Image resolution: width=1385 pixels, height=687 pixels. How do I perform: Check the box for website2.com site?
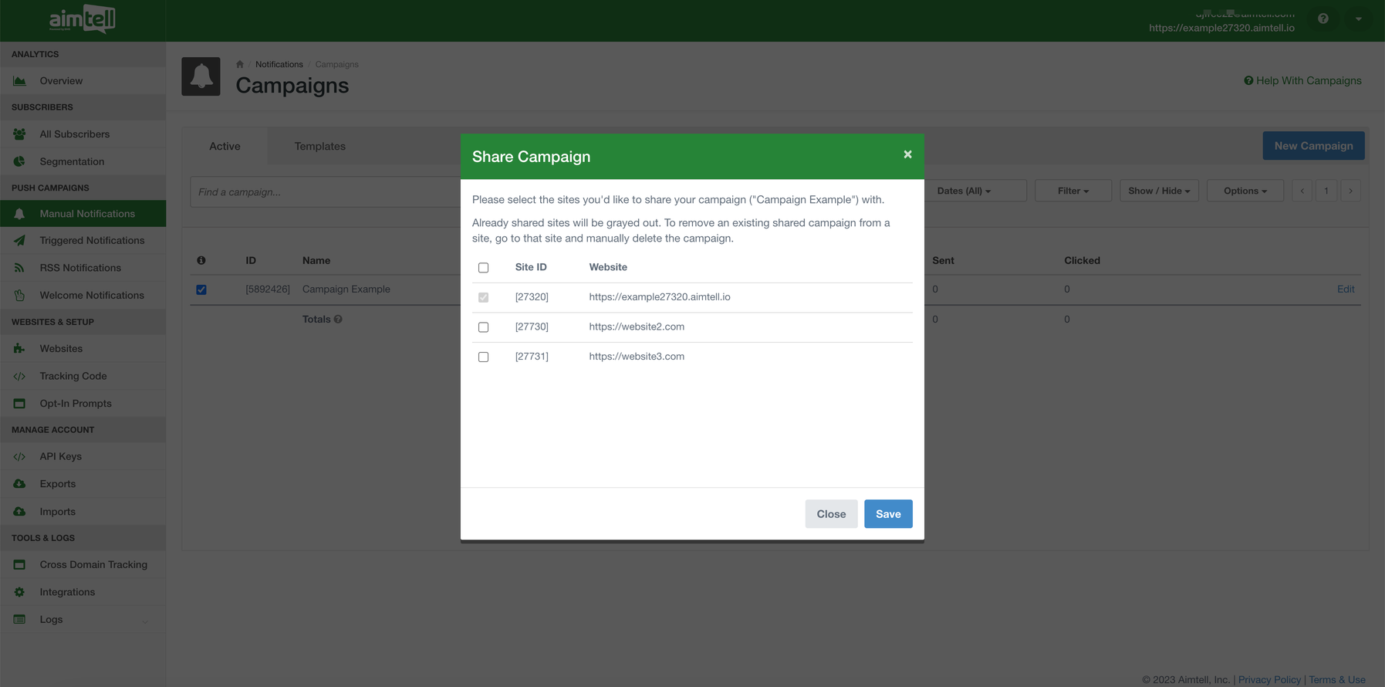pyautogui.click(x=484, y=327)
